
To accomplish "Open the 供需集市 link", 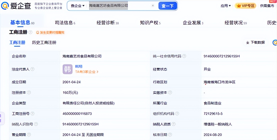I will point(267,6).
